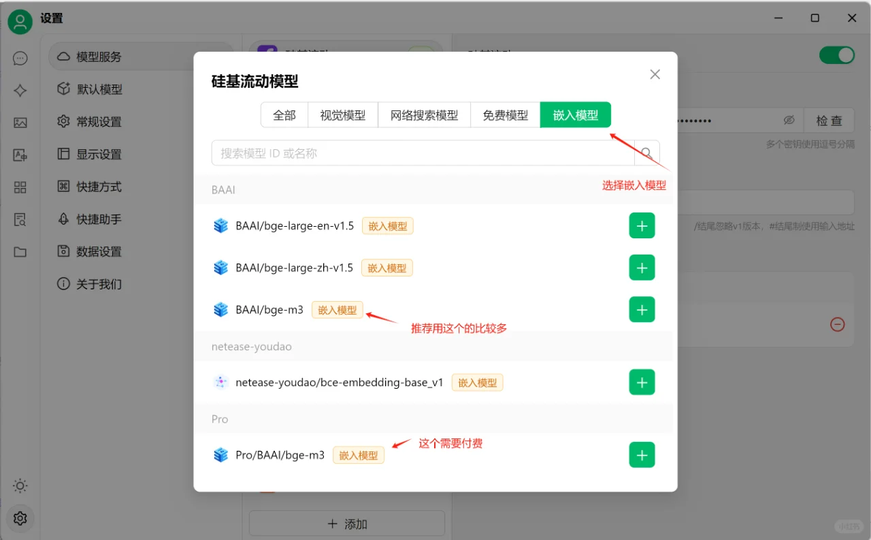The width and height of the screenshot is (871, 540).
Task: Open the AI agents sparkle icon in sidebar
Action: pyautogui.click(x=20, y=90)
